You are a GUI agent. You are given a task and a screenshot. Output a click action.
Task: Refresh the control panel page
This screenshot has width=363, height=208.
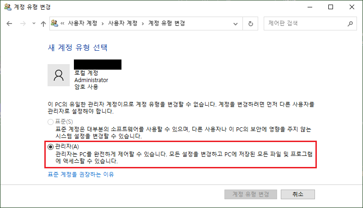click(250, 24)
